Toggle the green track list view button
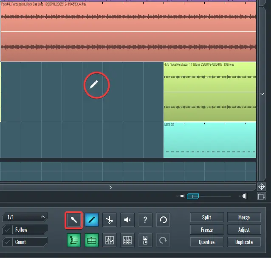The height and width of the screenshot is (258, 271). point(74,240)
